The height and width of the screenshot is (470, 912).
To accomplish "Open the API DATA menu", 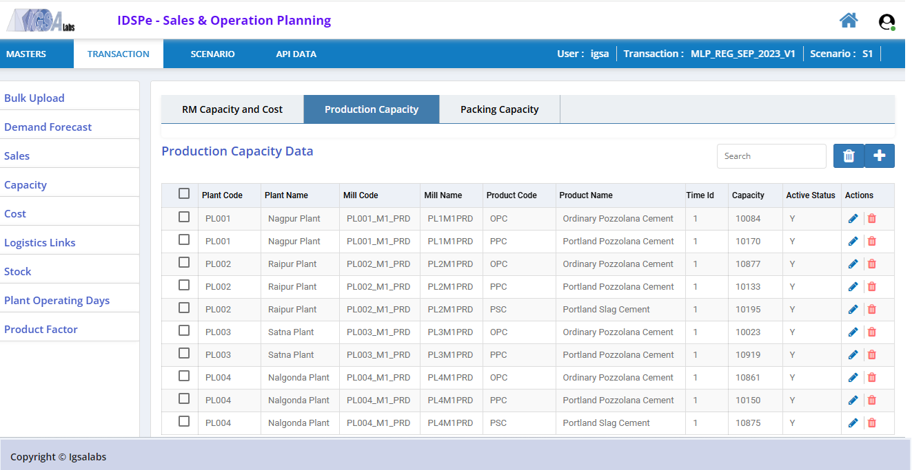I will (296, 54).
